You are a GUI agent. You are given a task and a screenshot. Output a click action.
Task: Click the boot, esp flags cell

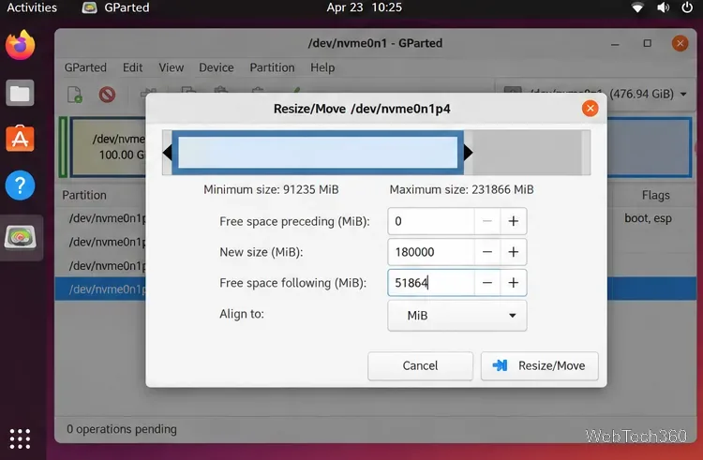pyautogui.click(x=648, y=218)
